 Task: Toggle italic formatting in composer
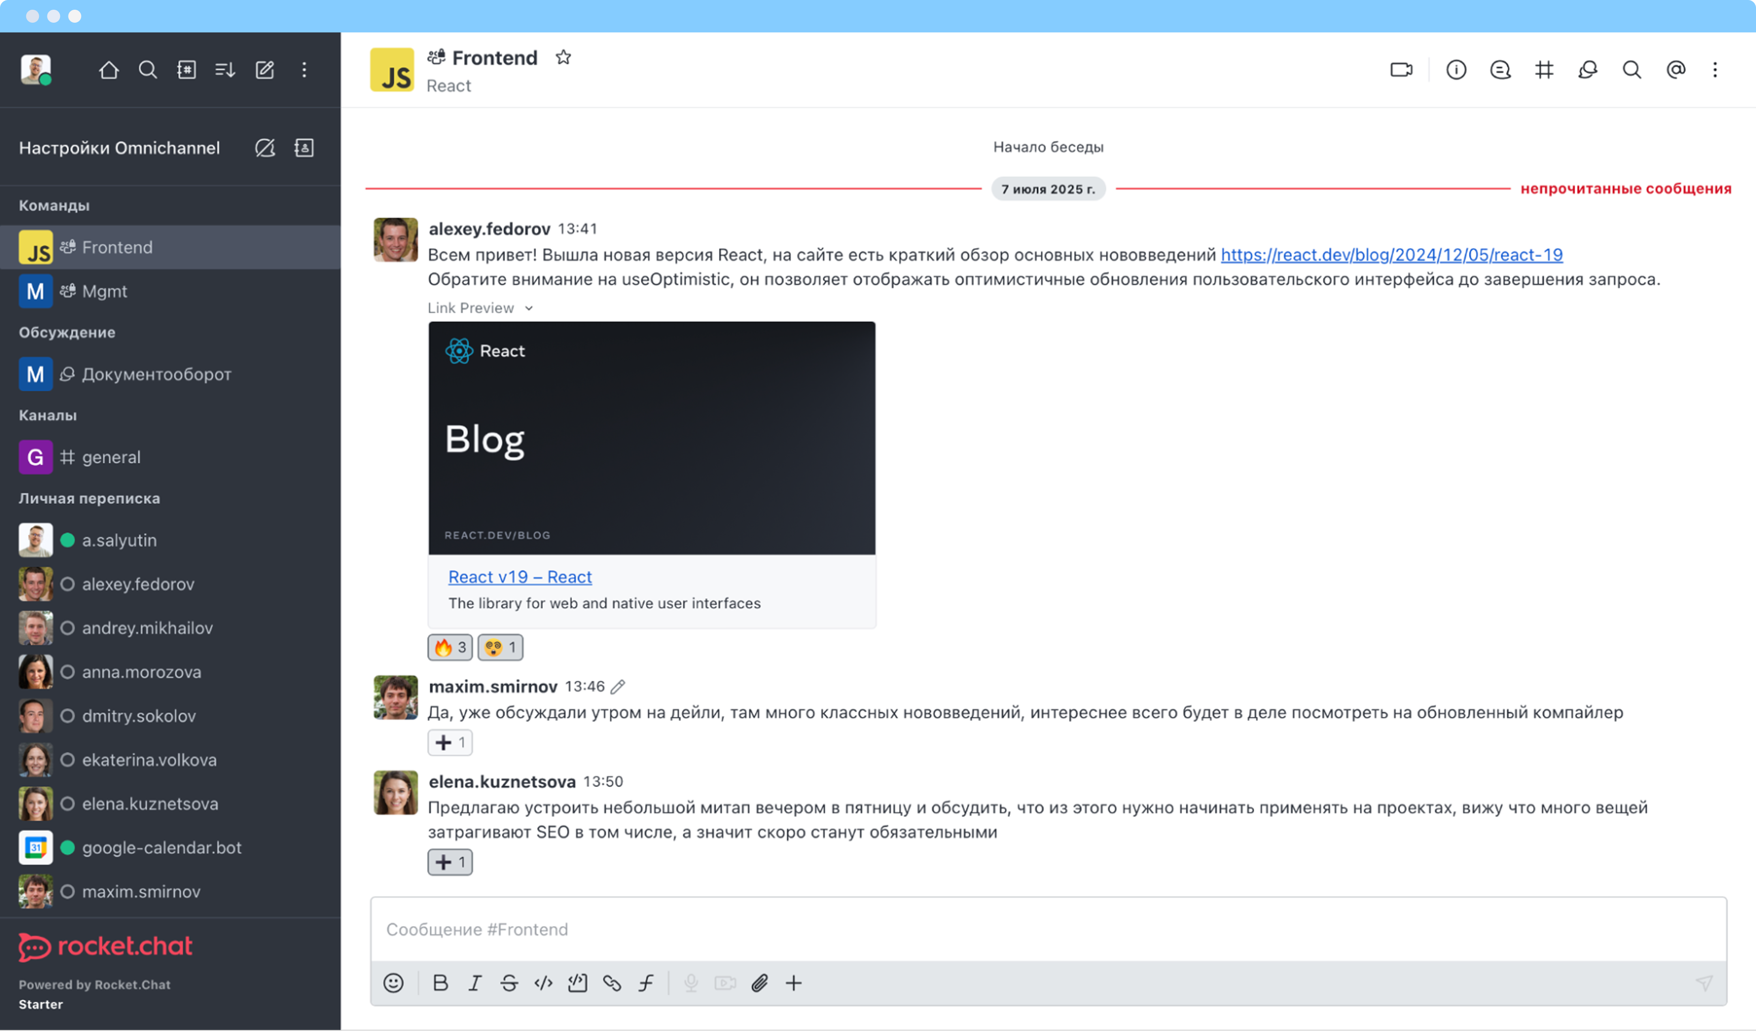(x=475, y=983)
